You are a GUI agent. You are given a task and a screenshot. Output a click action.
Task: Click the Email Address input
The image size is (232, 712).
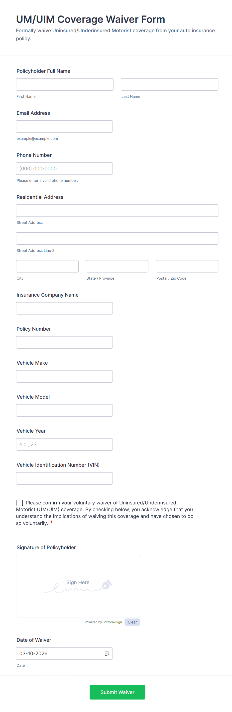pos(64,126)
